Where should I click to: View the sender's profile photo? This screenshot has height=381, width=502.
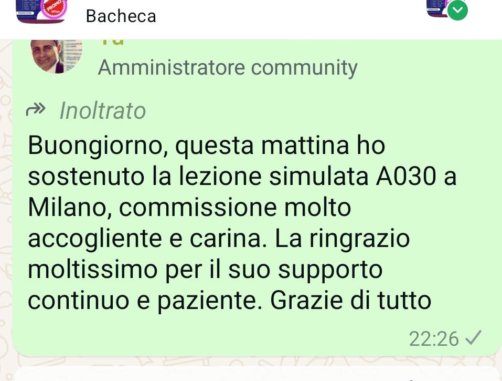click(57, 56)
